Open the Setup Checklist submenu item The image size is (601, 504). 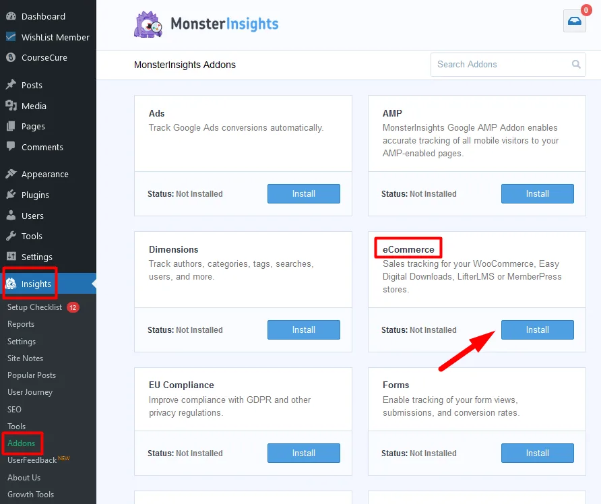point(34,307)
